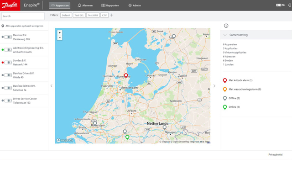Click the Search input field
This screenshot has width=292, height=195.
tap(23, 16)
